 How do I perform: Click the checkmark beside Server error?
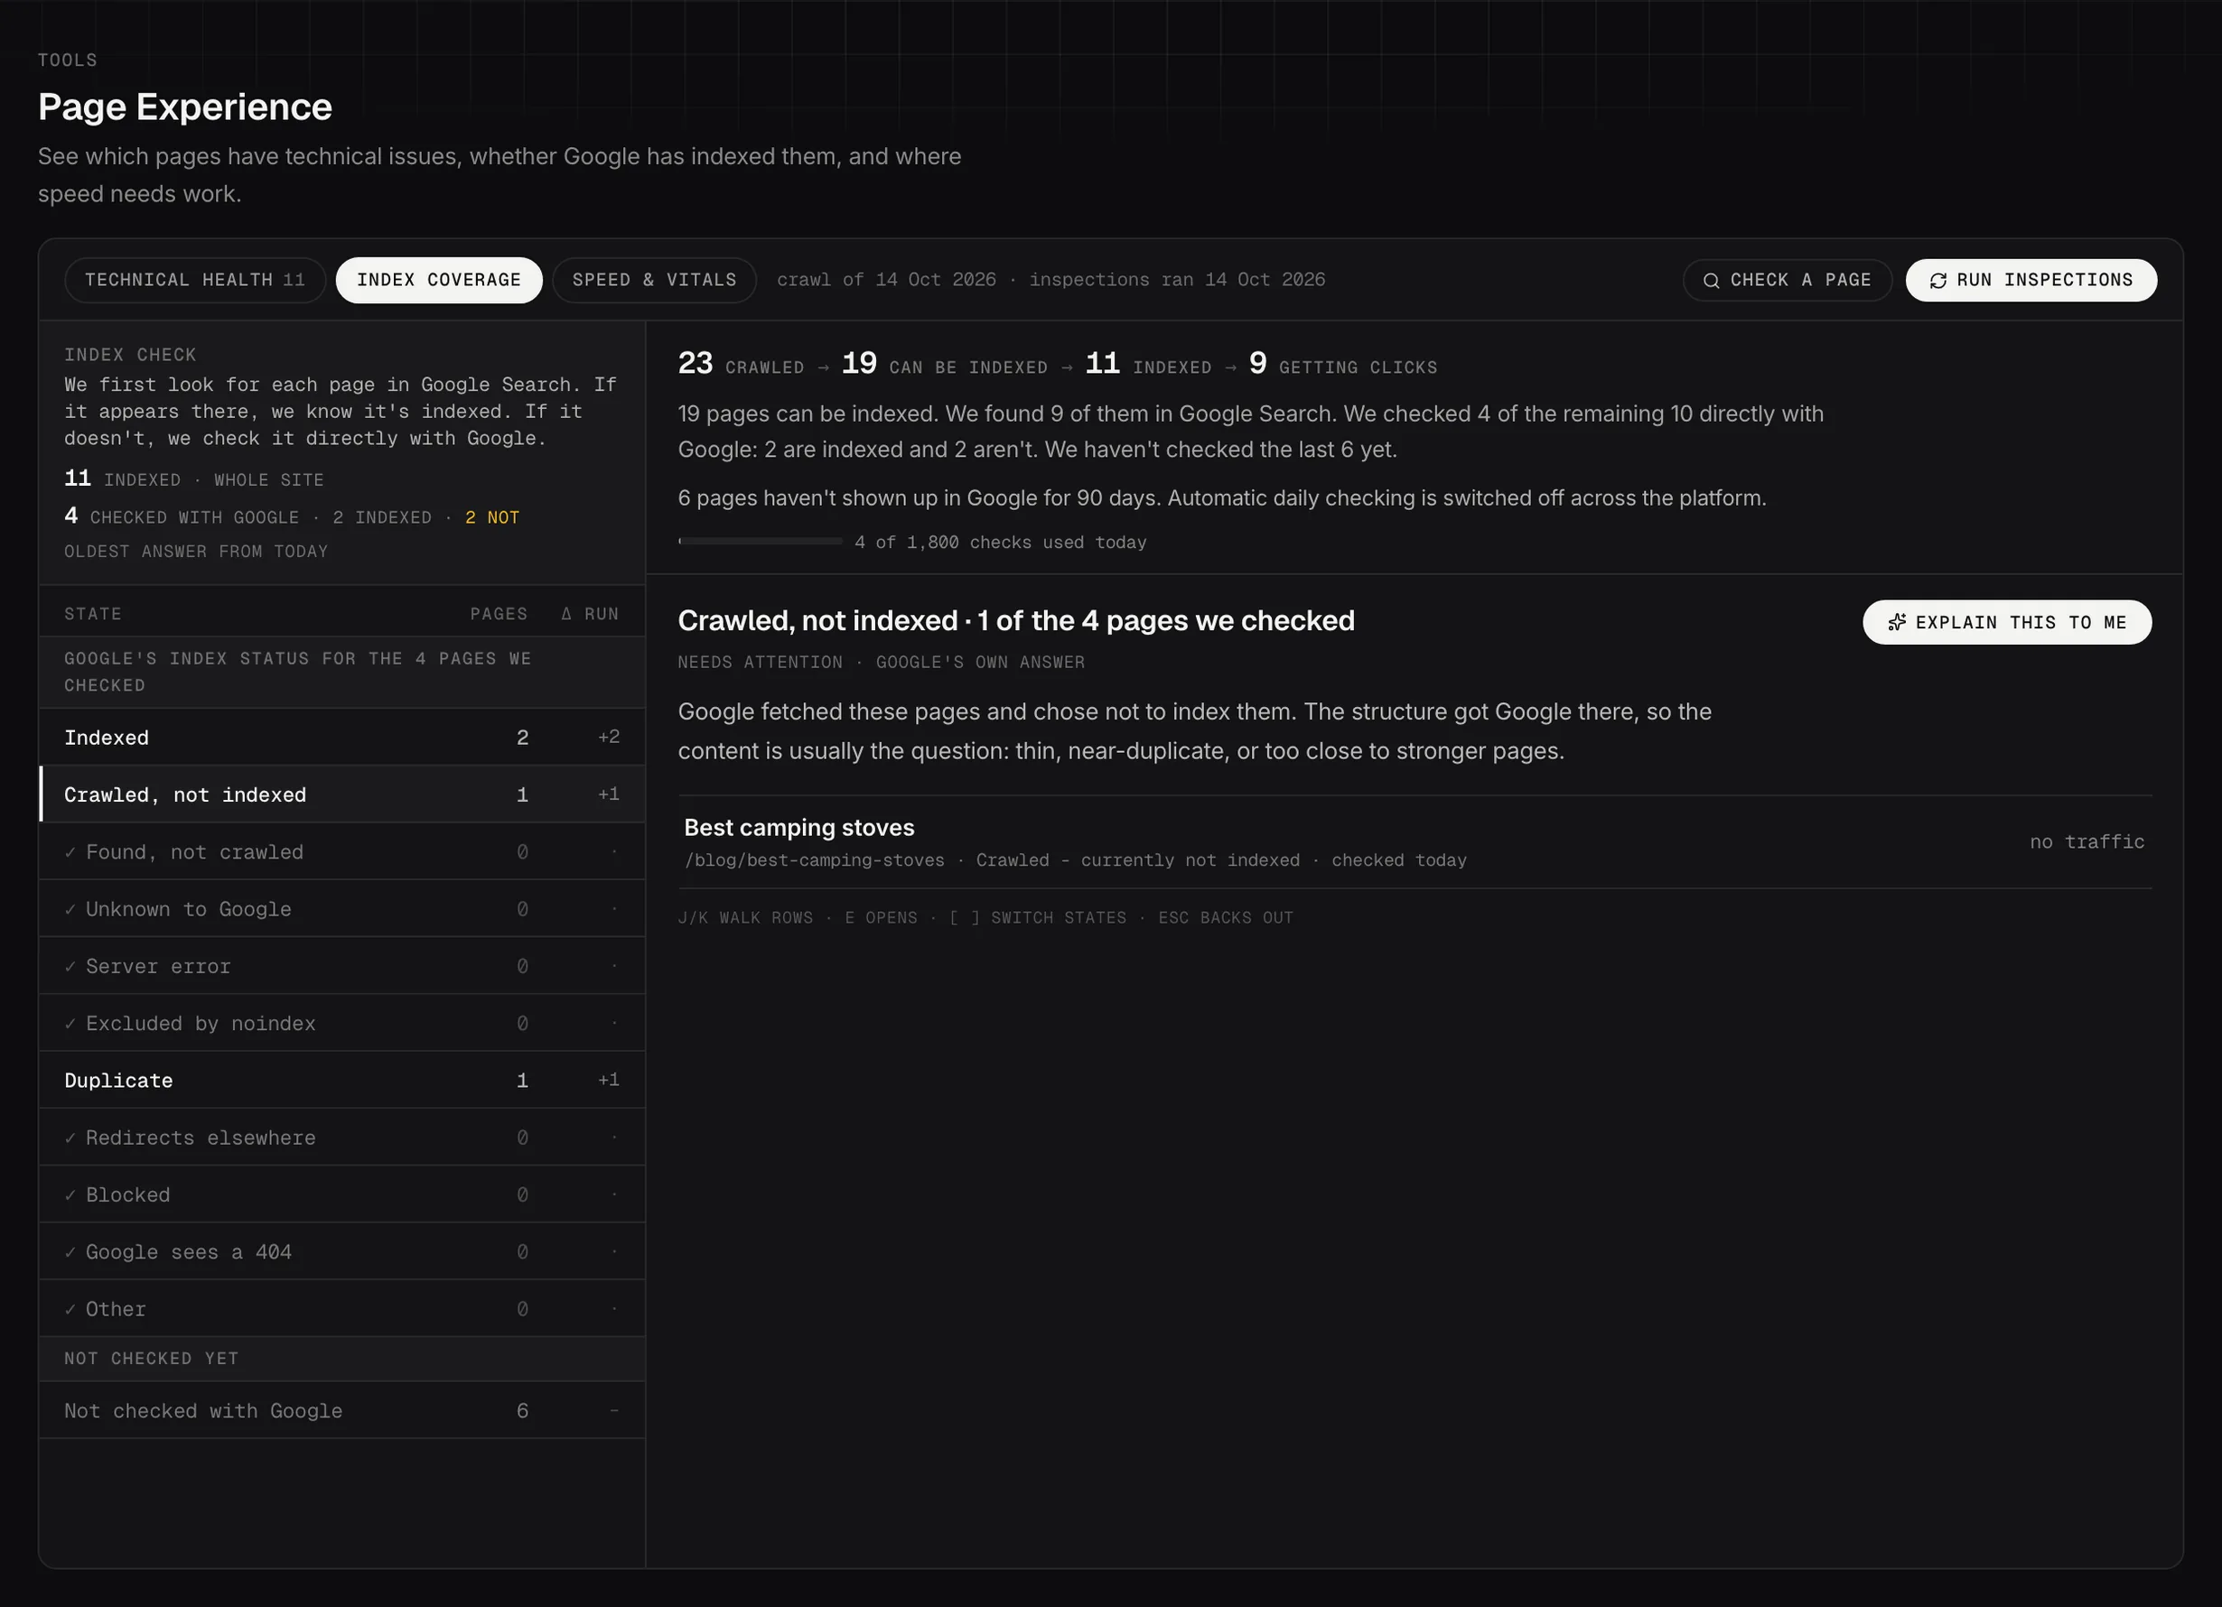tap(70, 968)
